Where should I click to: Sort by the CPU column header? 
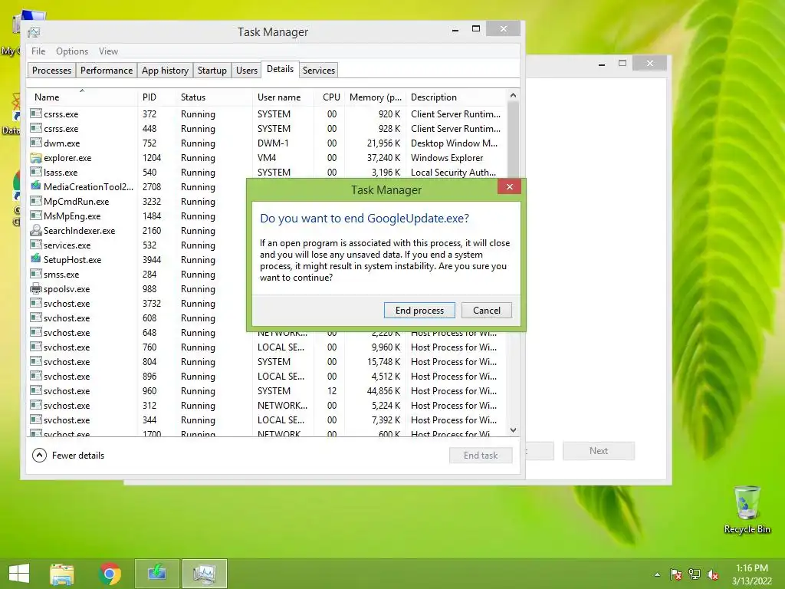click(x=330, y=97)
